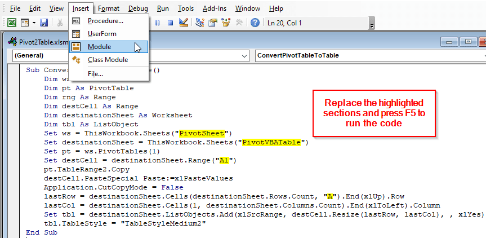Choose UserForm from Insert menu

109,33
